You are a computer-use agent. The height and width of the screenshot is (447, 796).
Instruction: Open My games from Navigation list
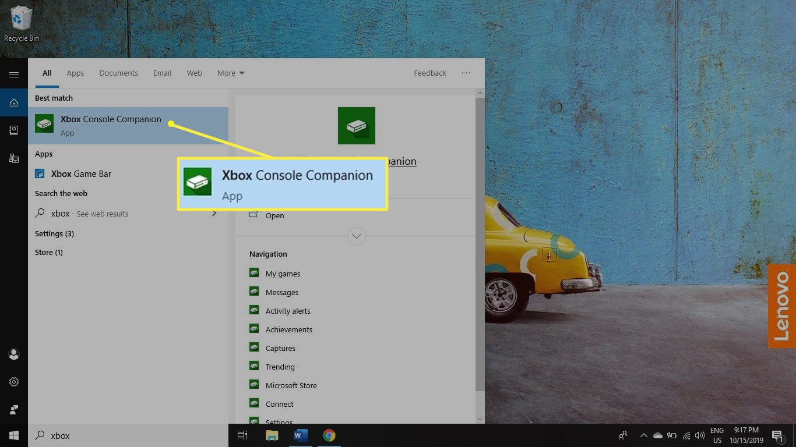pos(283,274)
